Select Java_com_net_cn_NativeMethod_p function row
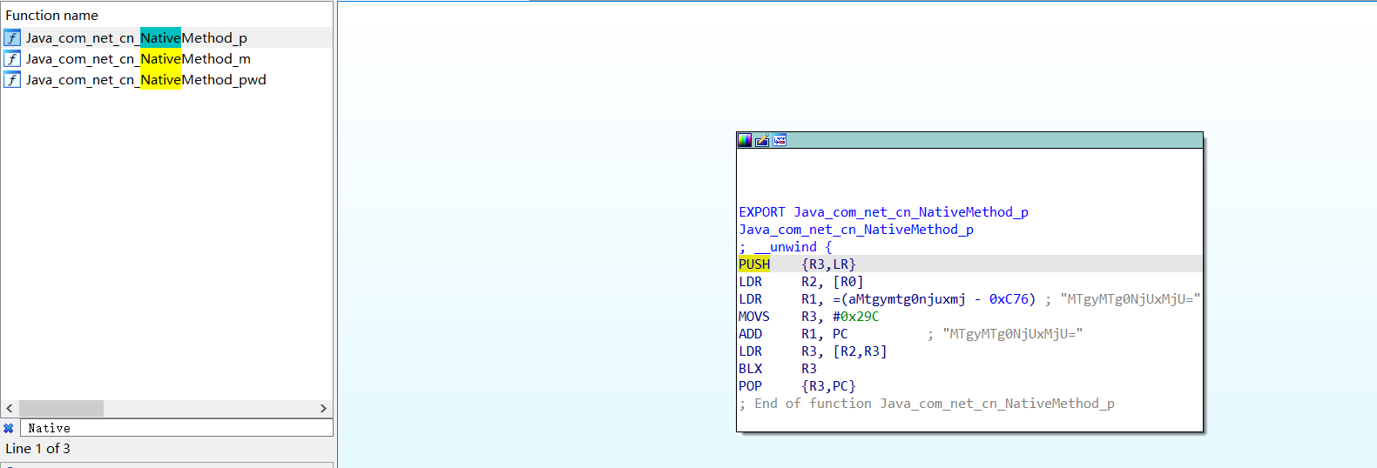The width and height of the screenshot is (1377, 468). (x=136, y=38)
